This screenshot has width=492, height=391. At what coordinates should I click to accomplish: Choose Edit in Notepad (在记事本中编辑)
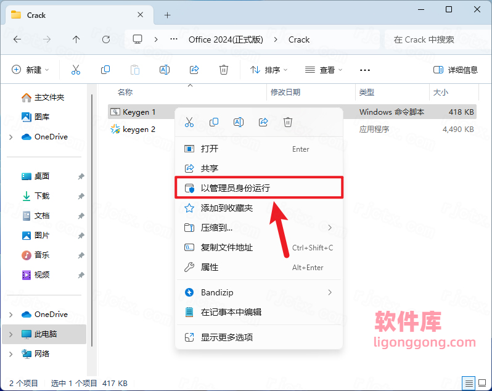[259, 312]
